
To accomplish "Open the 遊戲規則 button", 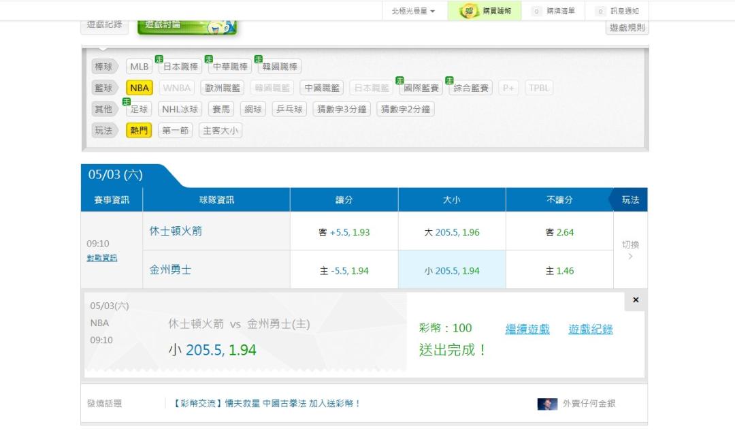I will (627, 28).
